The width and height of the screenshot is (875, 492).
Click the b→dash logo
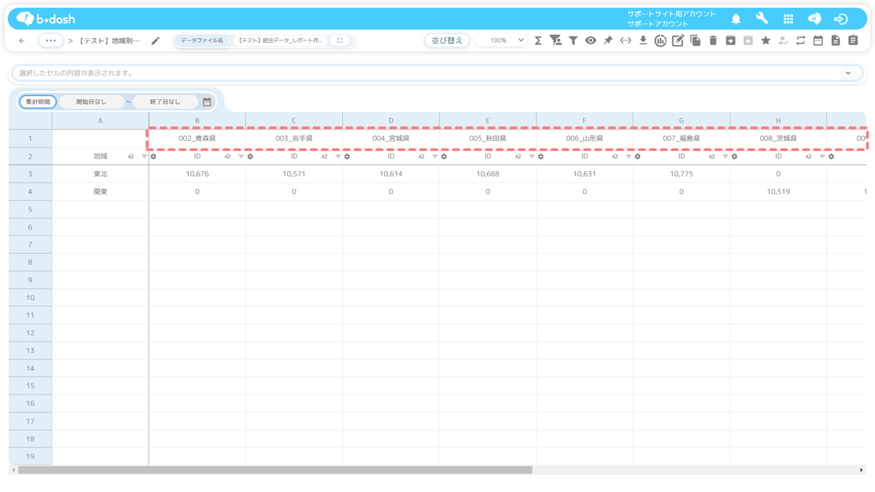[46, 18]
